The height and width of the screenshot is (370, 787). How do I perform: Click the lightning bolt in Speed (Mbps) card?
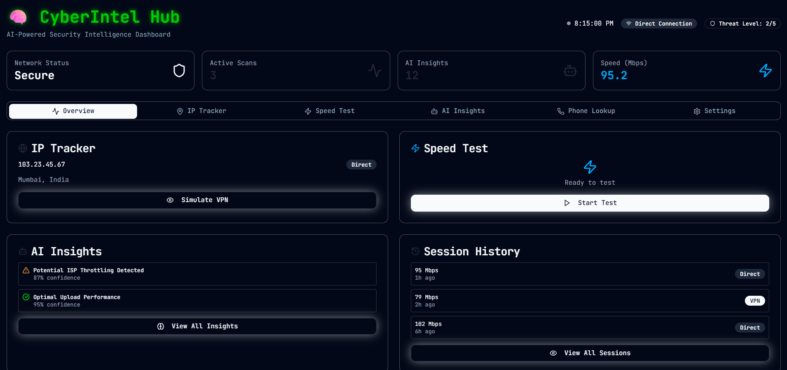pos(765,71)
